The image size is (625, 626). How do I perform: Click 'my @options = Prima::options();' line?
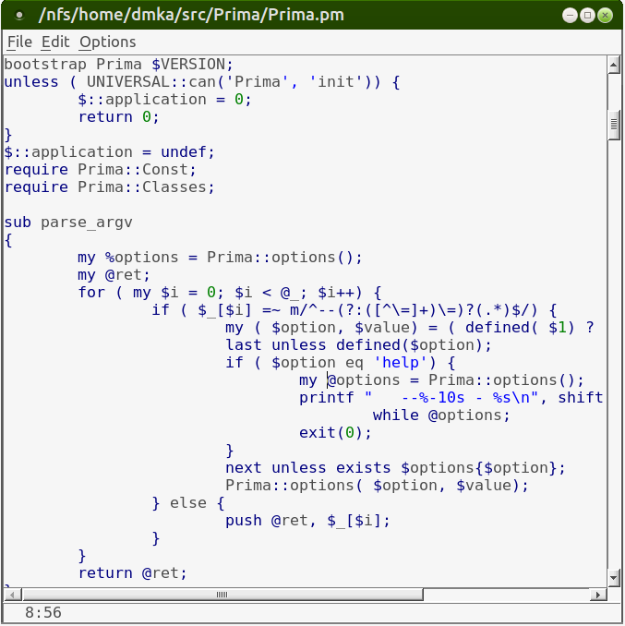pyautogui.click(x=441, y=380)
